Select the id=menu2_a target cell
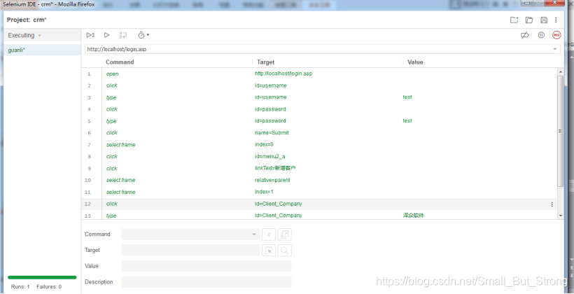Image resolution: width=574 pixels, height=294 pixels. tap(269, 157)
